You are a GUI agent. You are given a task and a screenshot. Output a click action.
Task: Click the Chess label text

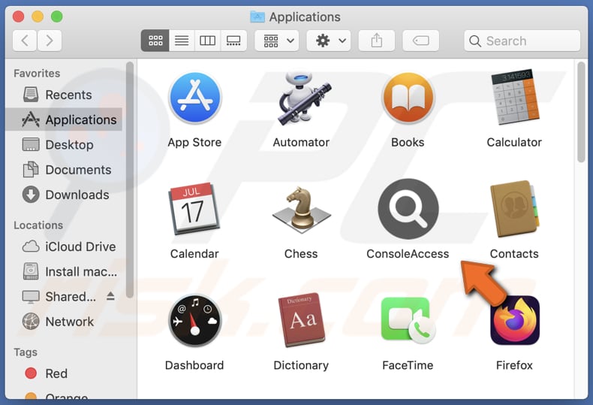click(x=301, y=254)
